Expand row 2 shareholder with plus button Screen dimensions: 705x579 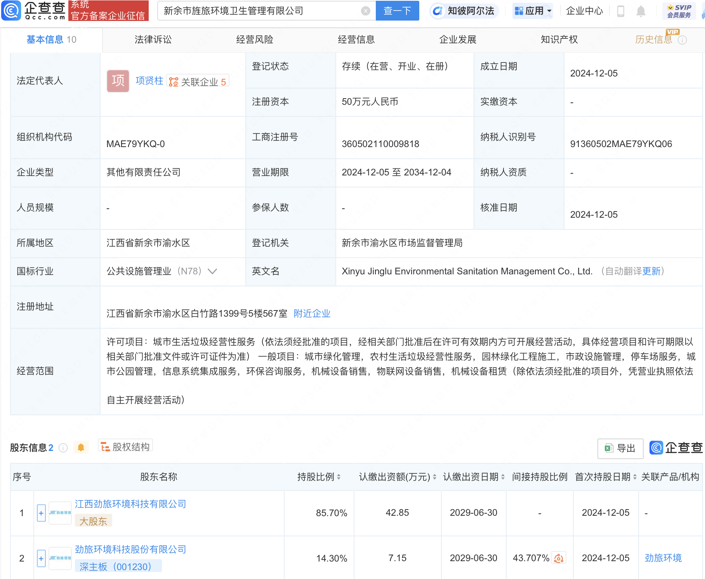coord(41,558)
